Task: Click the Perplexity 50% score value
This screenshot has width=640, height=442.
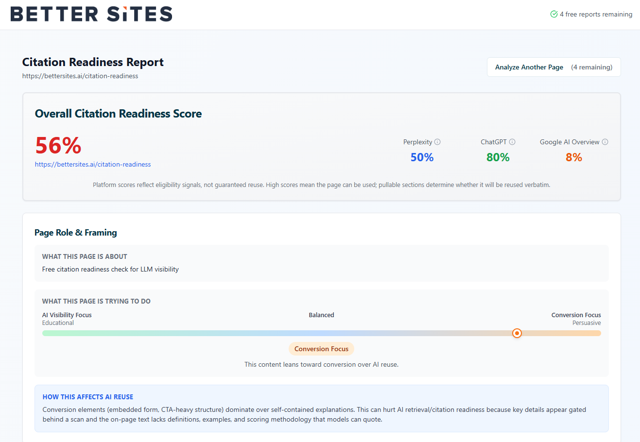Action: [x=422, y=157]
